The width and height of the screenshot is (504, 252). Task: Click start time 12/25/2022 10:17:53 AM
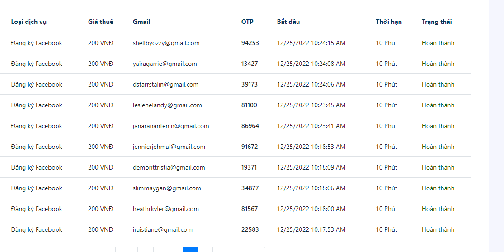coord(311,229)
